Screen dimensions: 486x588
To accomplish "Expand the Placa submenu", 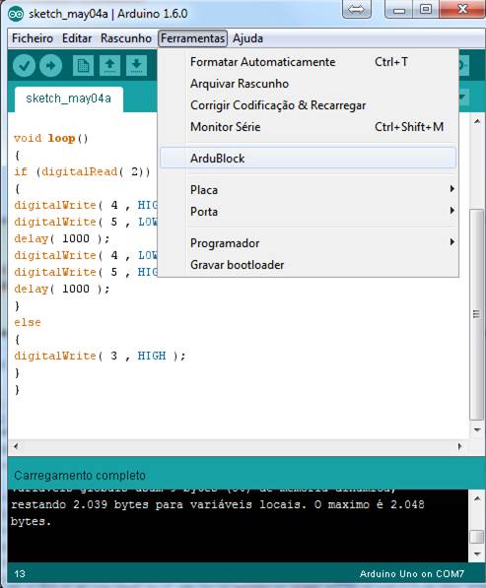I will 308,190.
